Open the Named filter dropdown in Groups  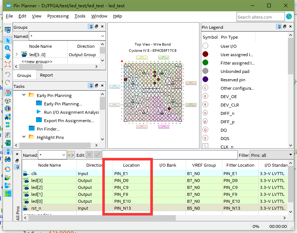(x=102, y=36)
